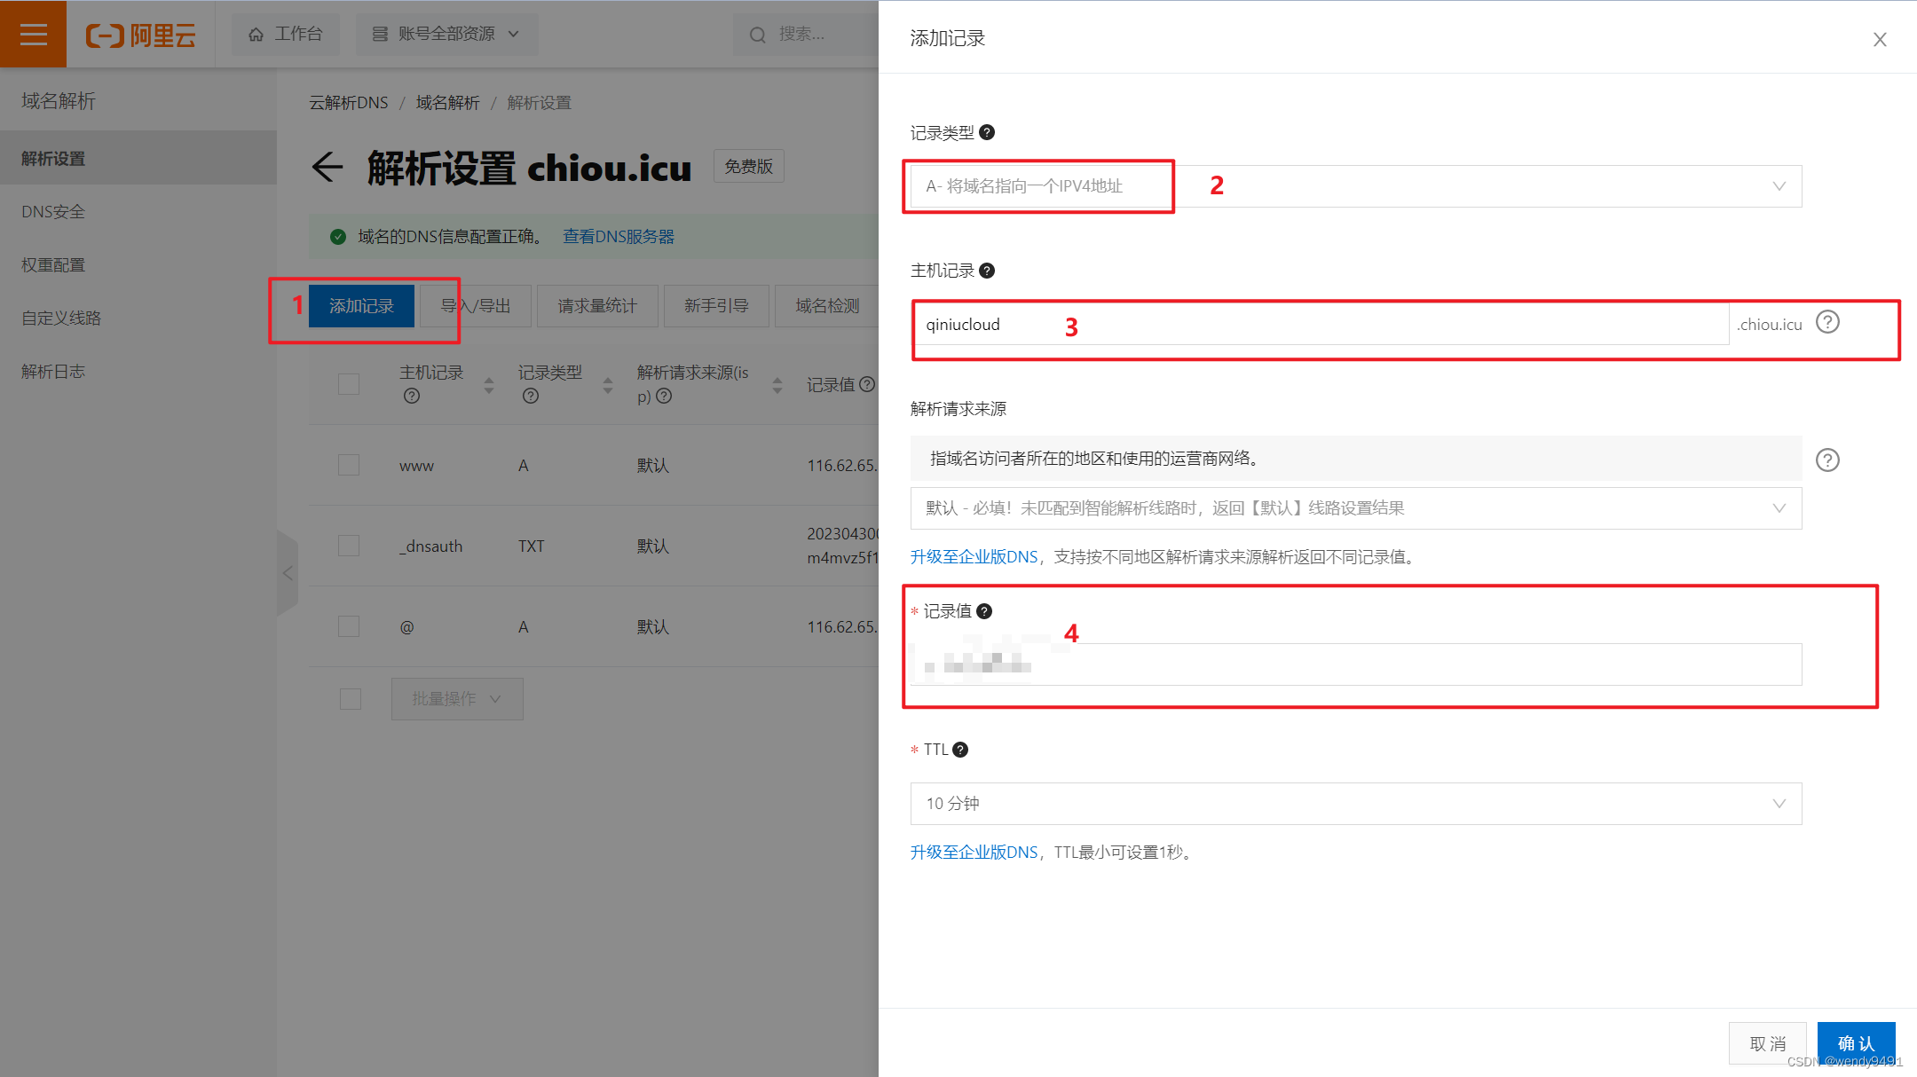Click help icon next to TTL label
1917x1077 pixels.
(x=960, y=750)
